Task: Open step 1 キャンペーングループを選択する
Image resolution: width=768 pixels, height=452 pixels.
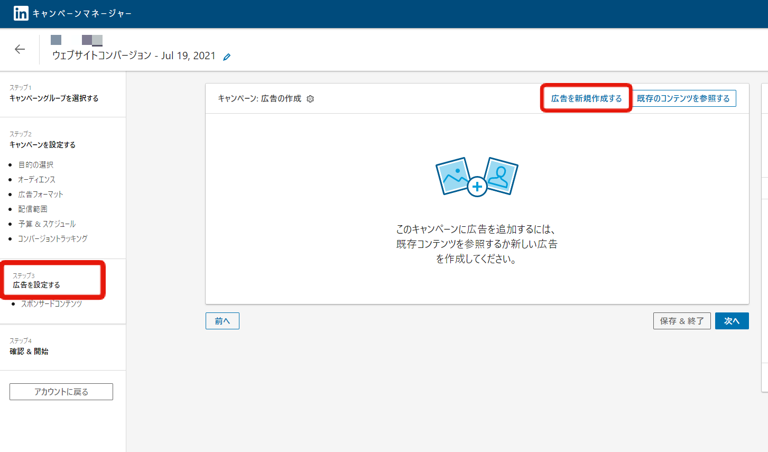Action: click(54, 98)
